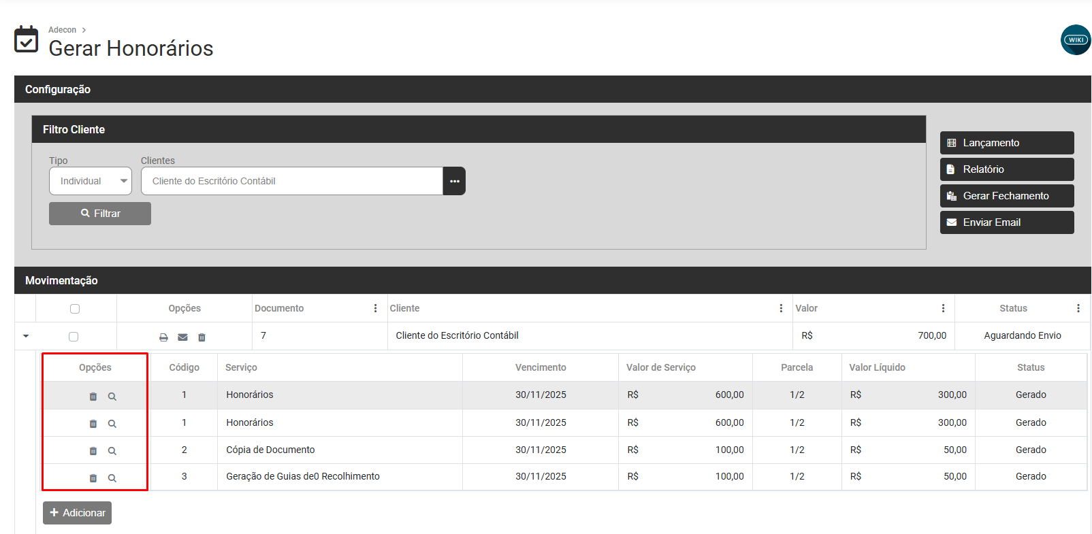Screen dimensions: 1092x534
Task: Click the print icon for document 7
Action: (x=163, y=337)
